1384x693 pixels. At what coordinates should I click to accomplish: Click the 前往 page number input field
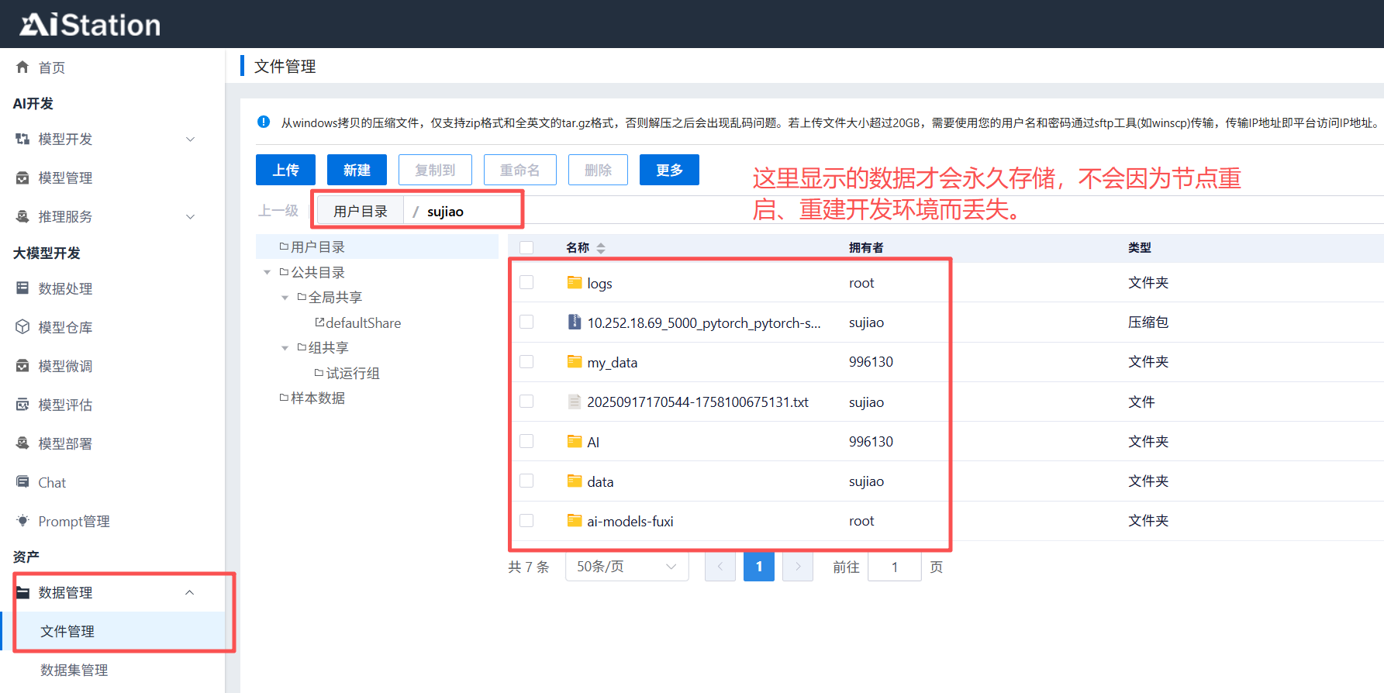point(894,567)
